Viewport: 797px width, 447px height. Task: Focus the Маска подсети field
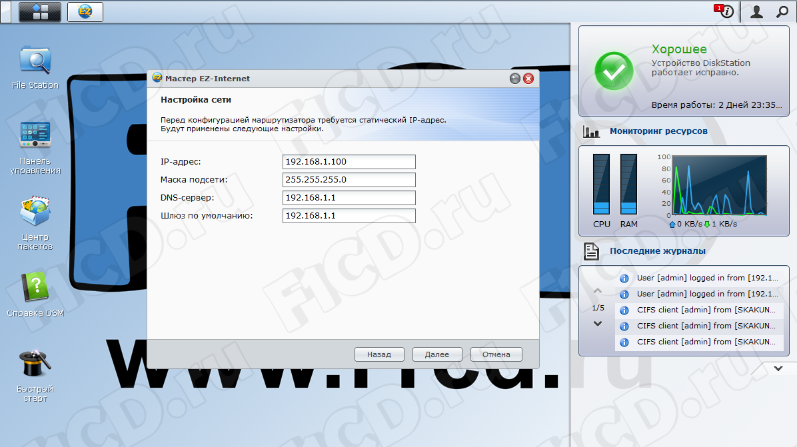[349, 180]
